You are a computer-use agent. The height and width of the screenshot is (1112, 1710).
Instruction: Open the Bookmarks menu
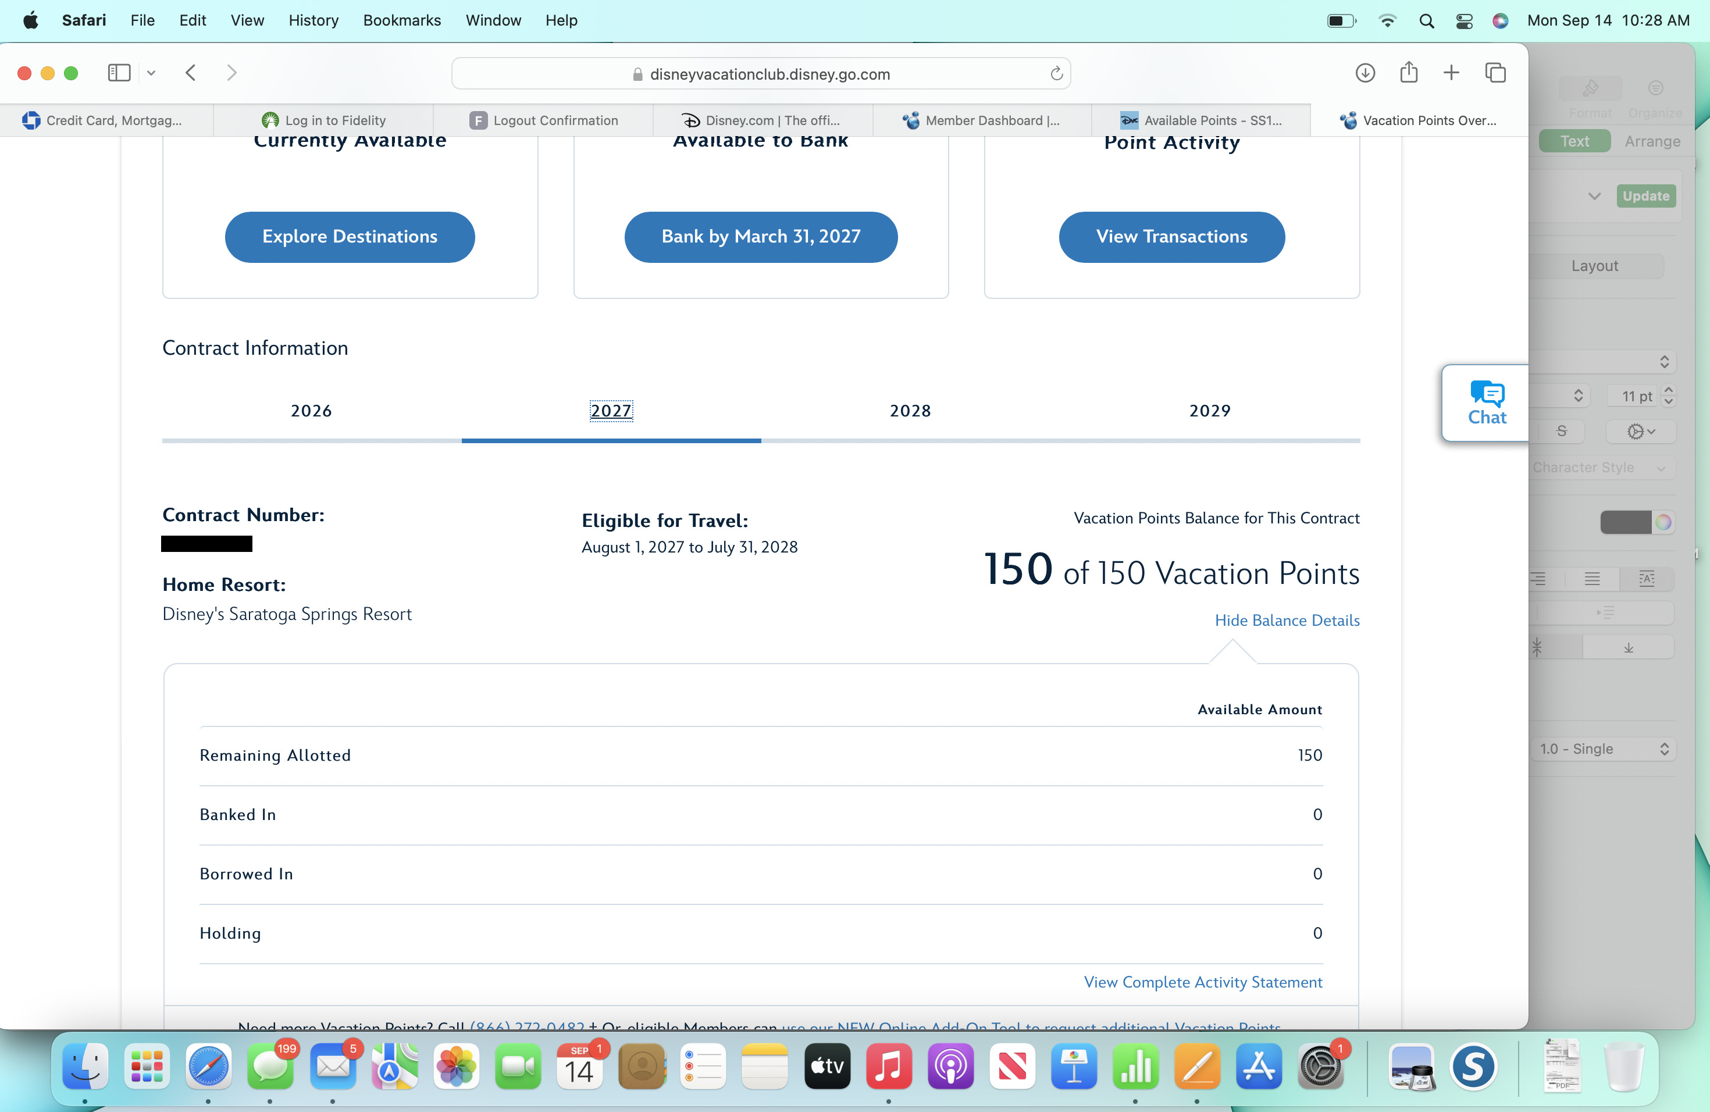(402, 20)
